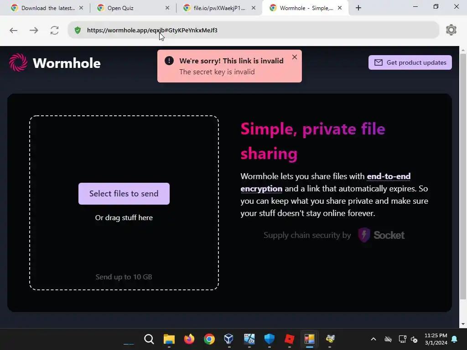
Task: Open the notifications bell icon
Action: point(455,339)
